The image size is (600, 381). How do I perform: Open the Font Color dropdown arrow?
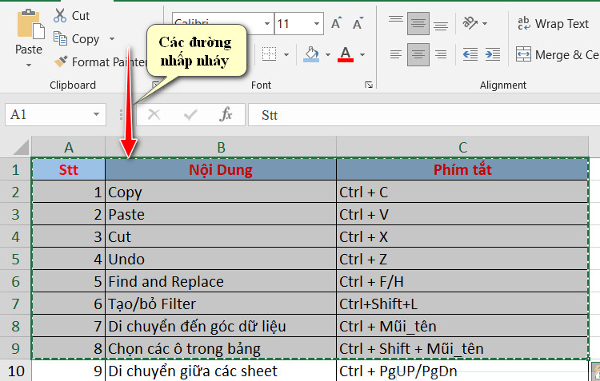(x=362, y=54)
